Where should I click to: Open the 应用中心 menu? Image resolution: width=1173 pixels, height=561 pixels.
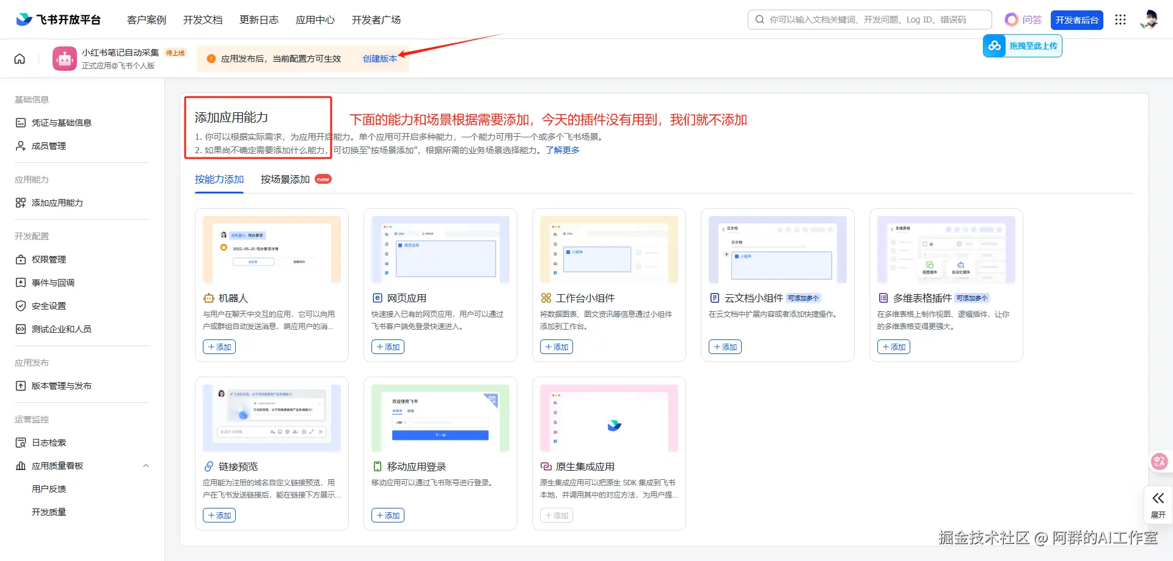coord(315,20)
